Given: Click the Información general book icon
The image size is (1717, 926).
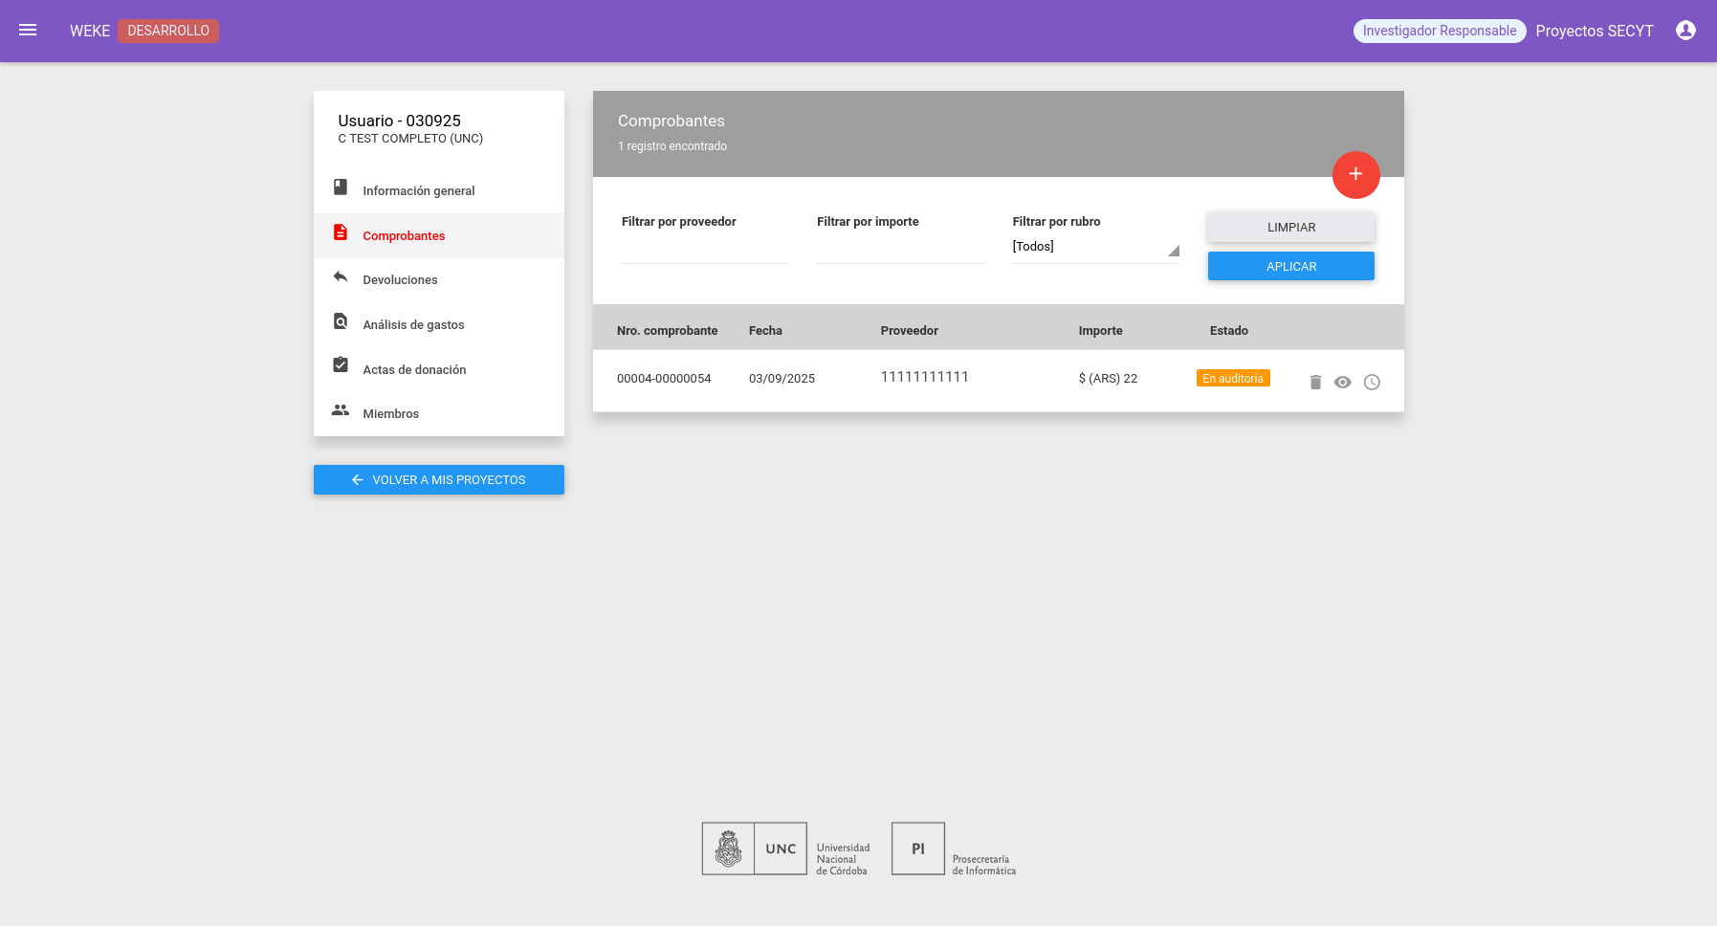Looking at the screenshot, I should tap(341, 187).
